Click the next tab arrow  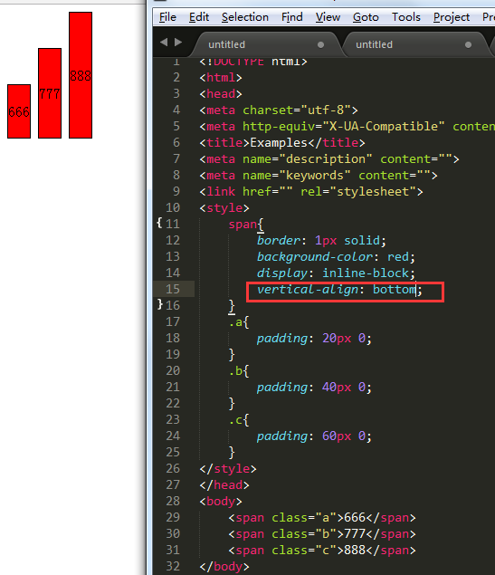[178, 43]
